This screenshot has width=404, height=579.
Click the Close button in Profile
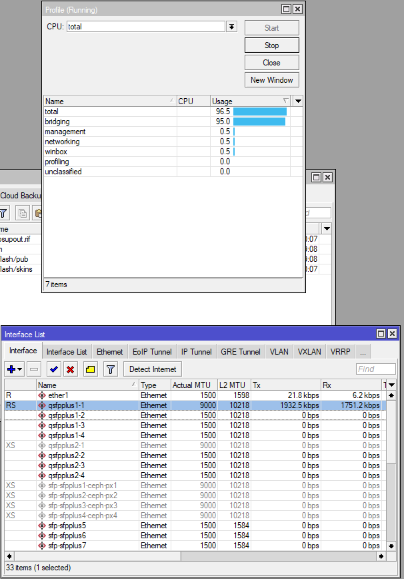point(272,63)
